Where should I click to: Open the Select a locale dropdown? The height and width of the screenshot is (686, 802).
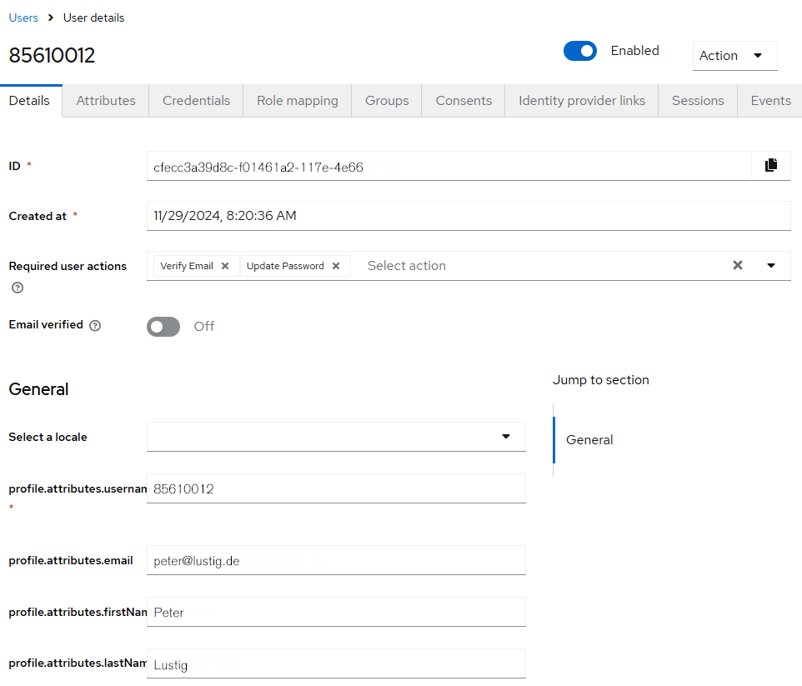[336, 437]
